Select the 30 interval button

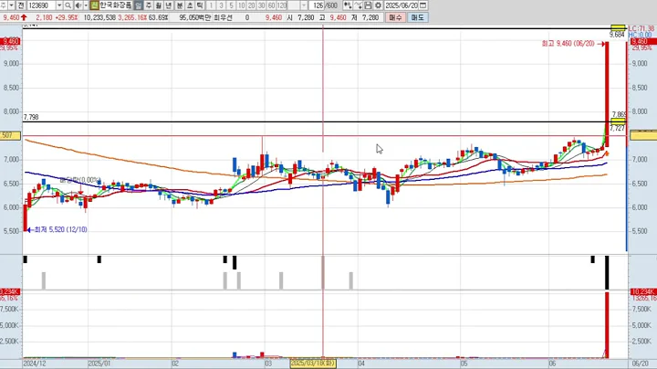(262, 5)
